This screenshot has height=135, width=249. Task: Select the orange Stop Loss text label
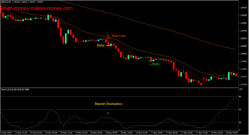[x=118, y=36]
